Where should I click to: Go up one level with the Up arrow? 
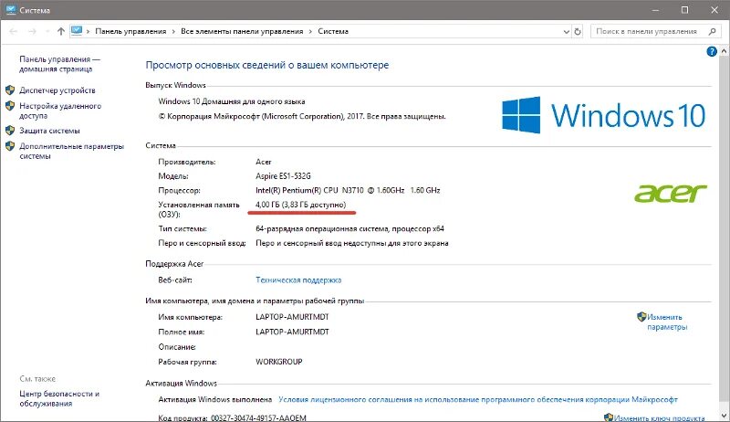[x=61, y=31]
